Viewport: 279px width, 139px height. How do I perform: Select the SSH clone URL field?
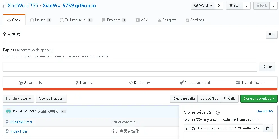[223, 128]
